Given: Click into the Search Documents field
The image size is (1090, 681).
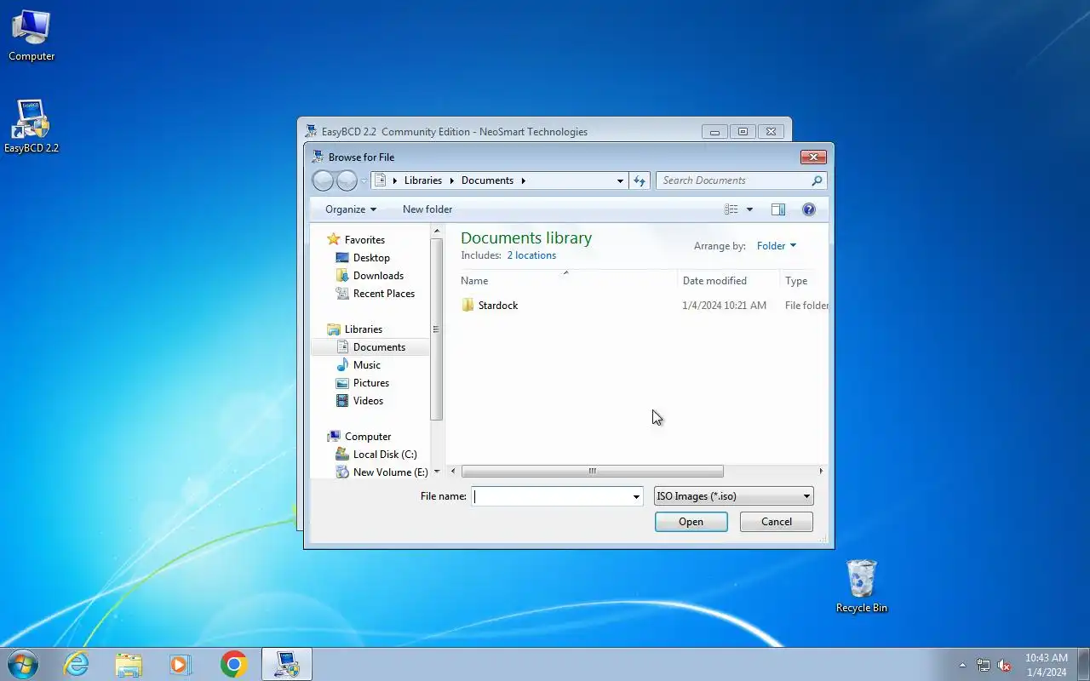Looking at the screenshot, I should click(x=734, y=180).
